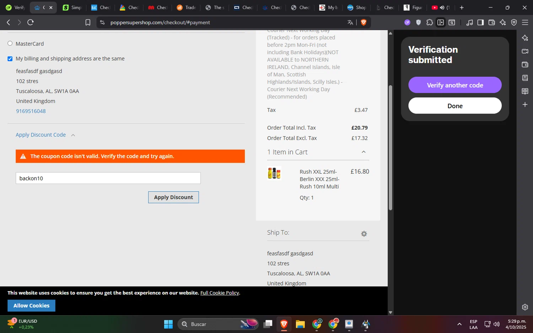Collapse the Apply Discount Code section
The width and height of the screenshot is (533, 333).
tap(45, 135)
